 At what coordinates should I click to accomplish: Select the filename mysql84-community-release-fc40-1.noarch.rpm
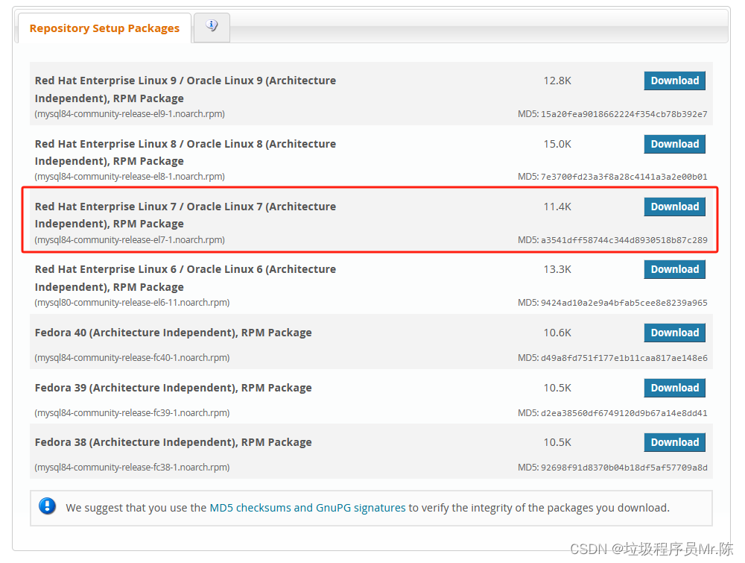coord(132,358)
